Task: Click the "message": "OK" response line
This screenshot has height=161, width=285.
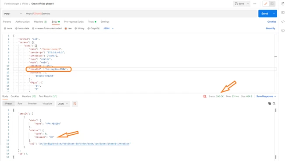Action: pyautogui.click(x=44, y=137)
